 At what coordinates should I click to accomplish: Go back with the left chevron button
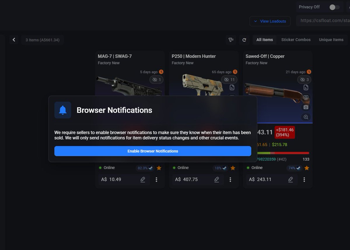point(14,40)
